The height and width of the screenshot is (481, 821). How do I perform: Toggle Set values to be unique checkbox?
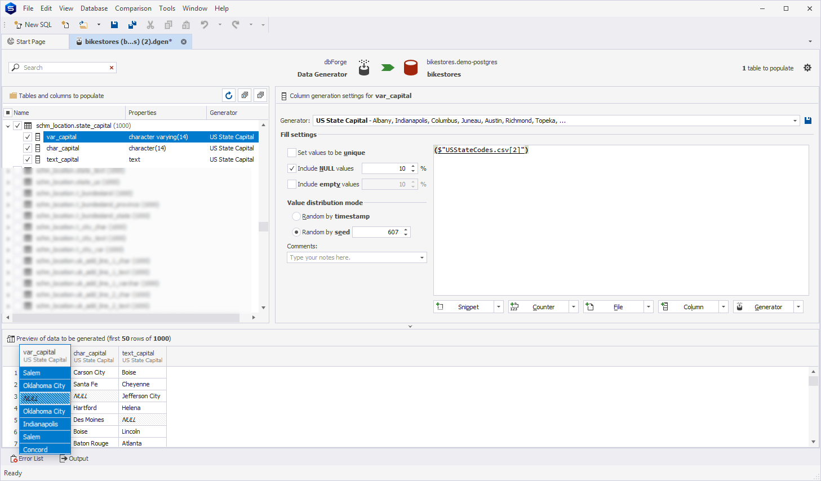292,153
